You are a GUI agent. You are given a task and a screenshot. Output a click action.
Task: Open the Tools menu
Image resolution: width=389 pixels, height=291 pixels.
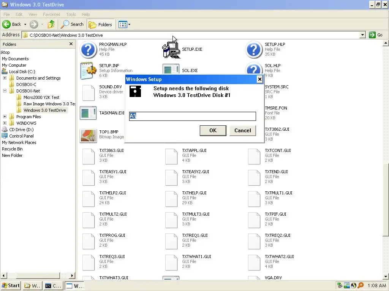tap(71, 14)
